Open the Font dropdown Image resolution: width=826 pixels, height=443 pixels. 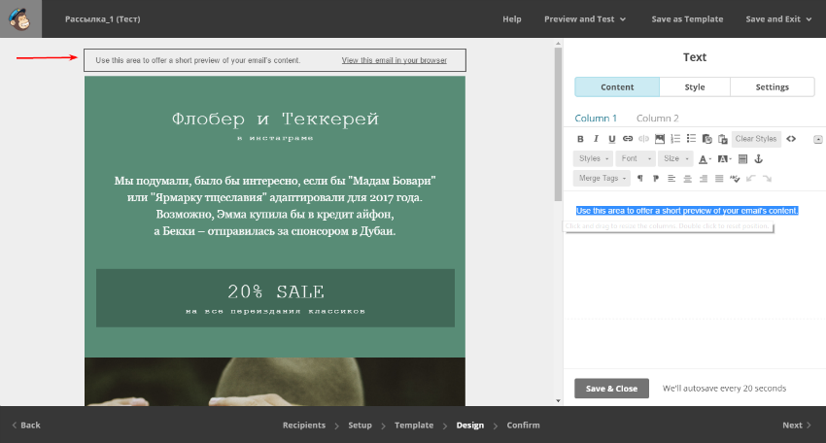point(636,158)
